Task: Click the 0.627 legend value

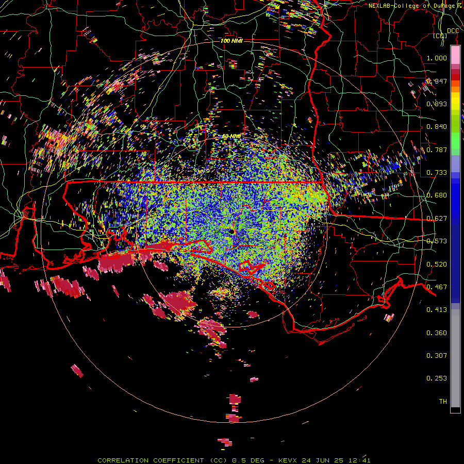Action: click(x=437, y=219)
